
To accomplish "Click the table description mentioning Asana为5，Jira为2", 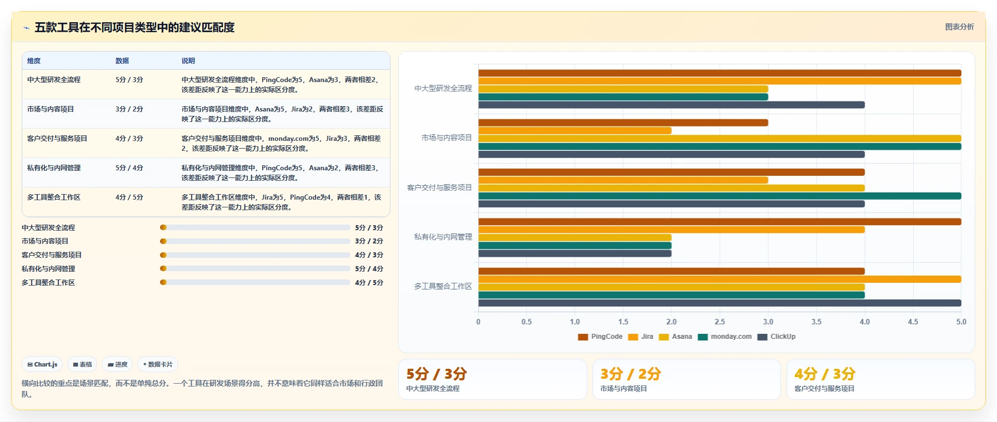I will (x=282, y=114).
